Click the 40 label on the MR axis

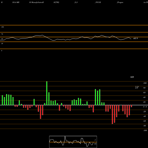click(144, 97)
